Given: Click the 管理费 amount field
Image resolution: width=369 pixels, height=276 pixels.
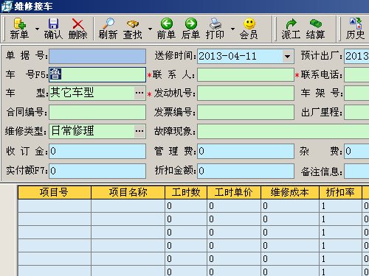Looking at the screenshot, I should [x=246, y=151].
